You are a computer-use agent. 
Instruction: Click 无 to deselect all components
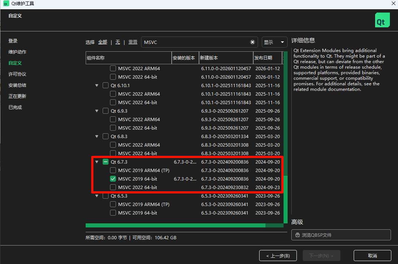pos(118,42)
